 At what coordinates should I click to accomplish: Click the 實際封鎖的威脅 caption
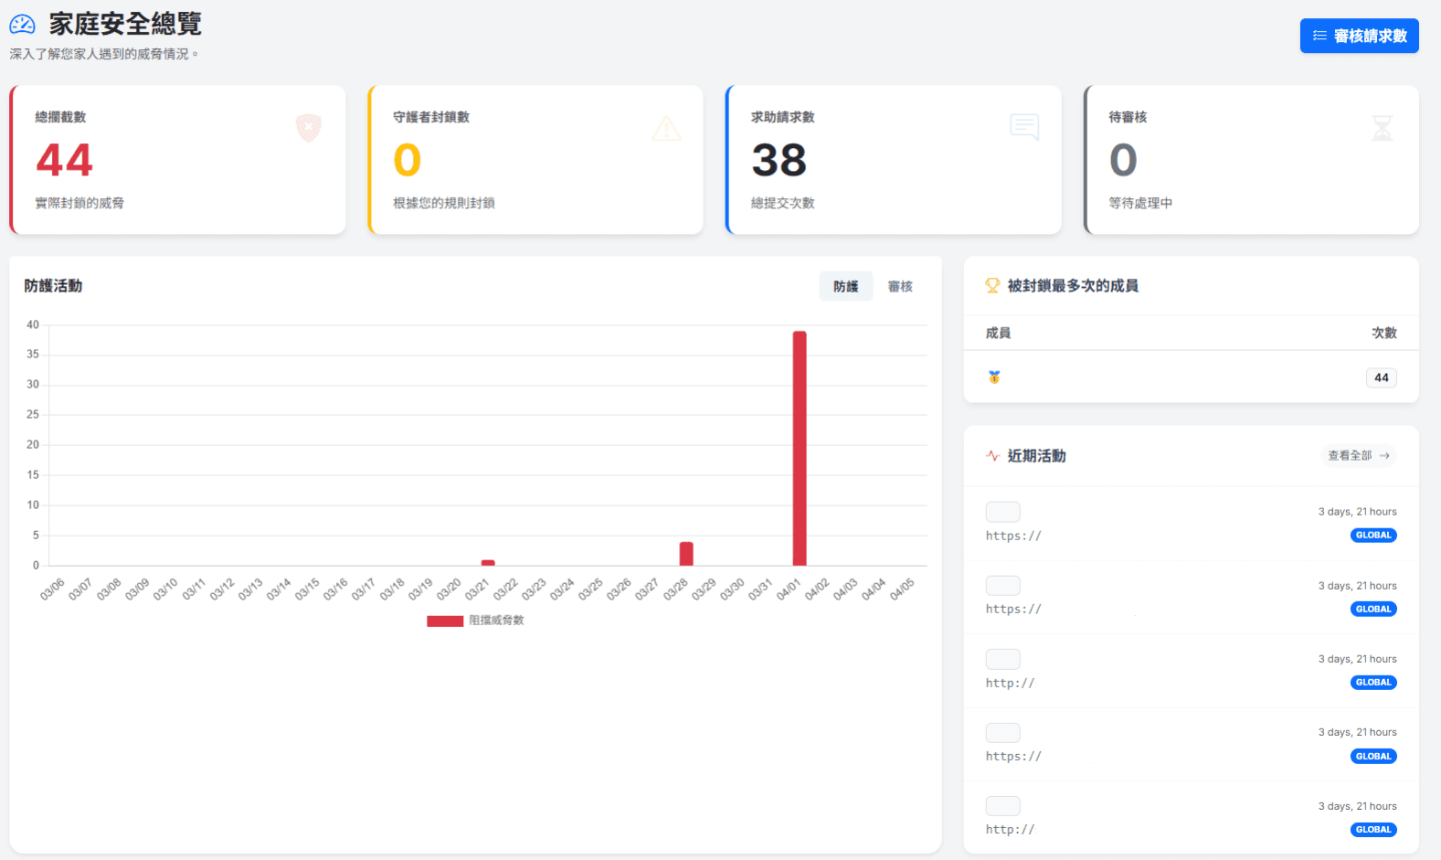coord(79,203)
